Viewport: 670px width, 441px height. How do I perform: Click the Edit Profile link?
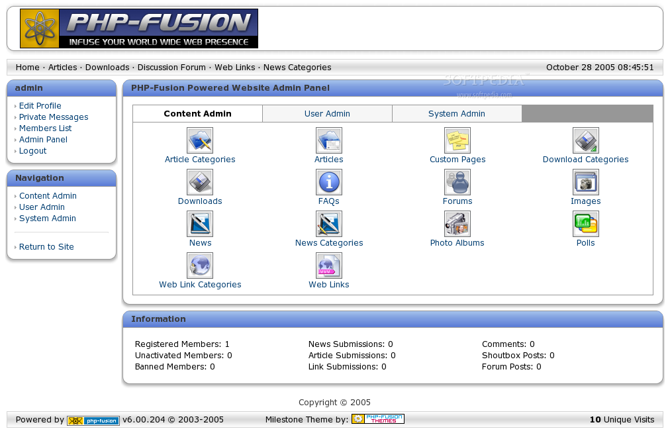(40, 106)
